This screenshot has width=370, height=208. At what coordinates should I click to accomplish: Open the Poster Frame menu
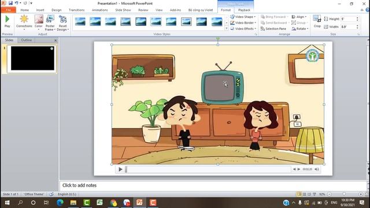click(x=50, y=23)
